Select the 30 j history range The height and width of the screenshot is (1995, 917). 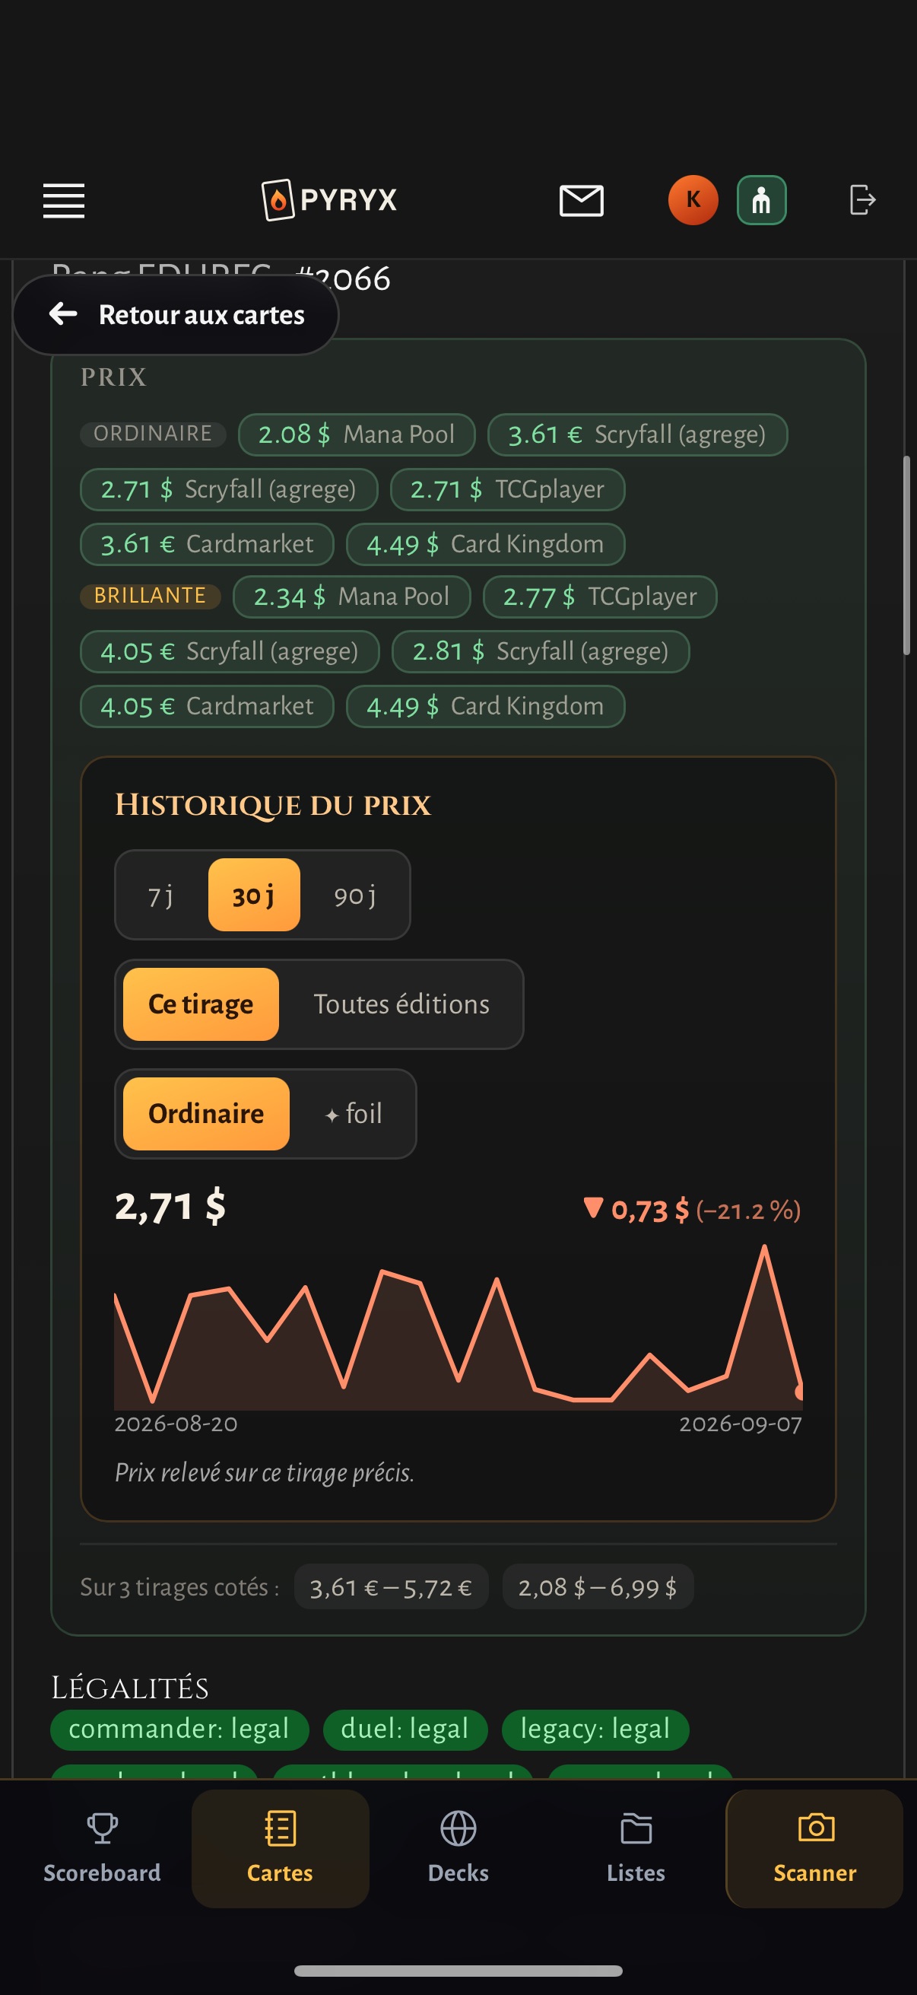click(x=254, y=896)
